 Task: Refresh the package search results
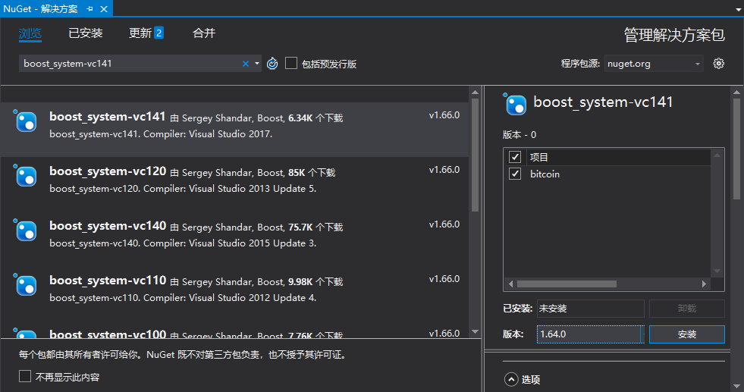tap(272, 64)
